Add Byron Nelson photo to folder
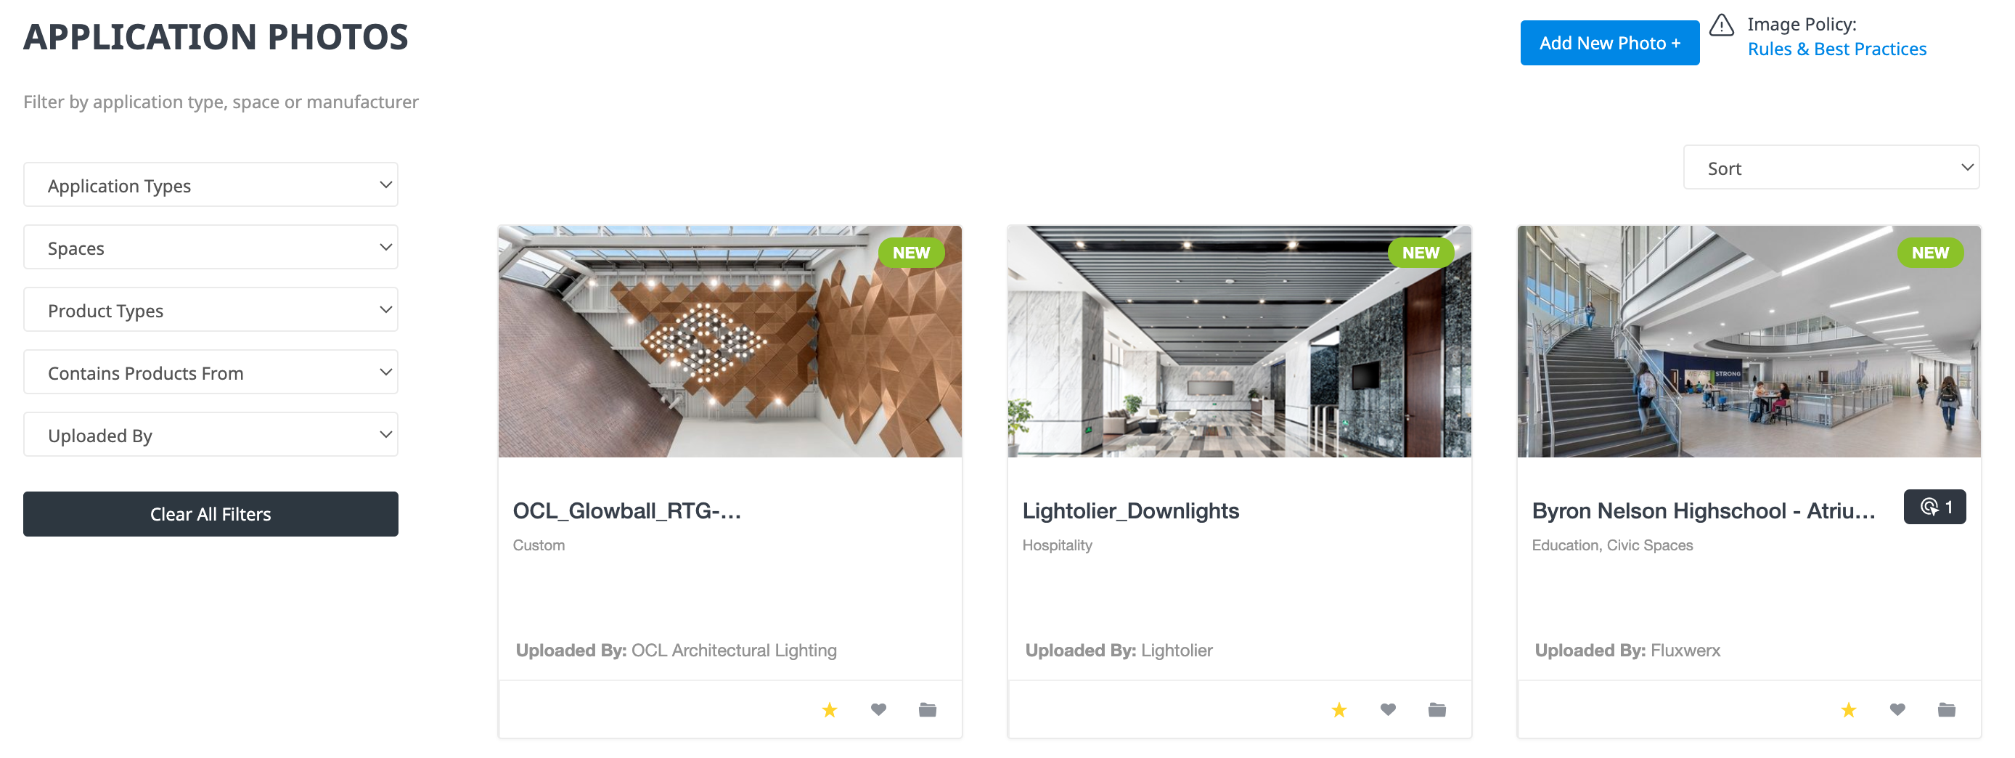 pyautogui.click(x=1946, y=709)
